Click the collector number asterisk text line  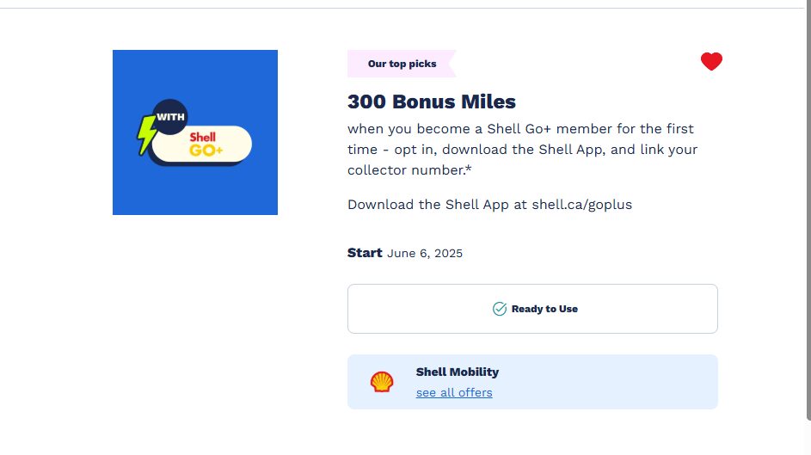[x=409, y=170]
